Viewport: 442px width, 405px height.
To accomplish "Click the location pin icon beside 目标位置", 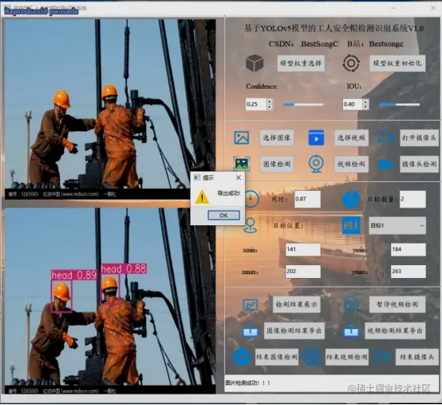I will pos(251,225).
